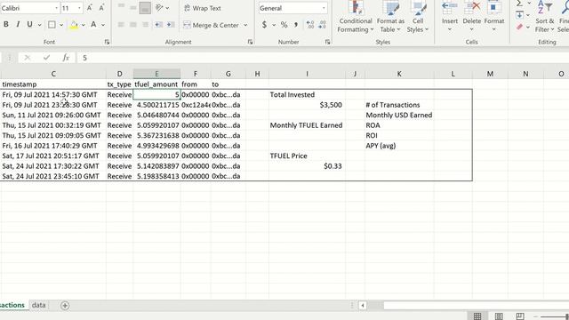Switch to Page Break Preview icon
The width and height of the screenshot is (569, 320).
519,316
